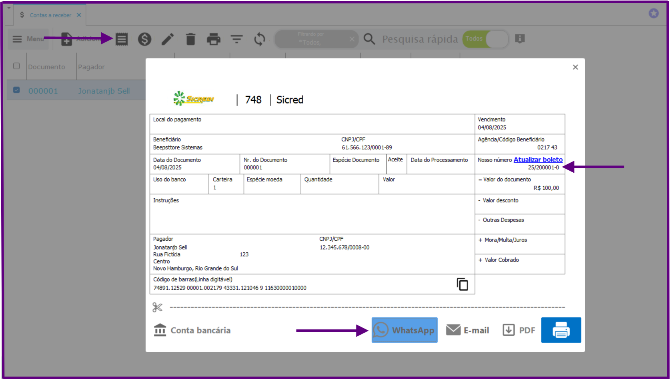This screenshot has width=670, height=379.
Task: Uncheck the row 000001 checkbox
Action: pos(16,90)
